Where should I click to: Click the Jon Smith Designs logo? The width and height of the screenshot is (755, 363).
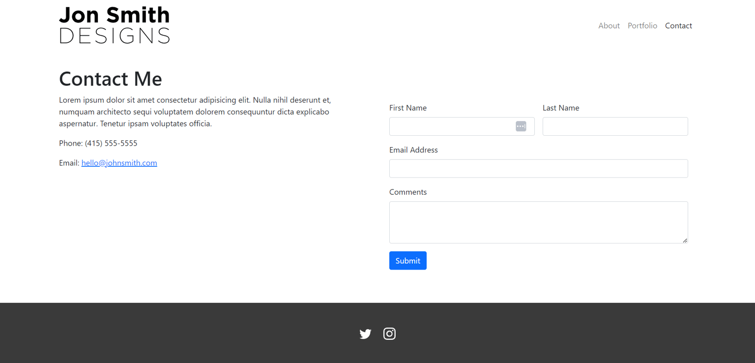pyautogui.click(x=115, y=25)
